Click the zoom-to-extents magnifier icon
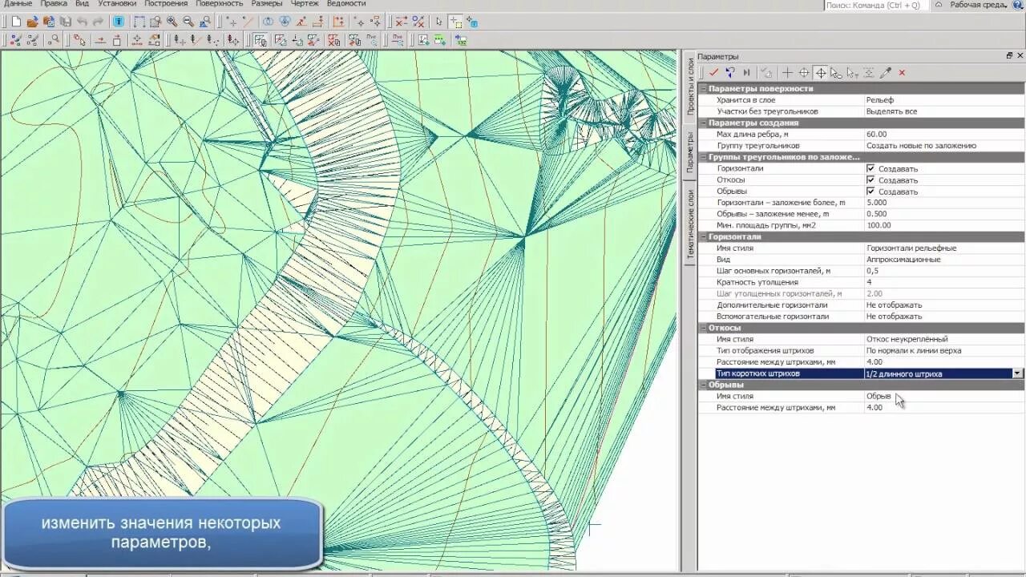 (x=206, y=22)
